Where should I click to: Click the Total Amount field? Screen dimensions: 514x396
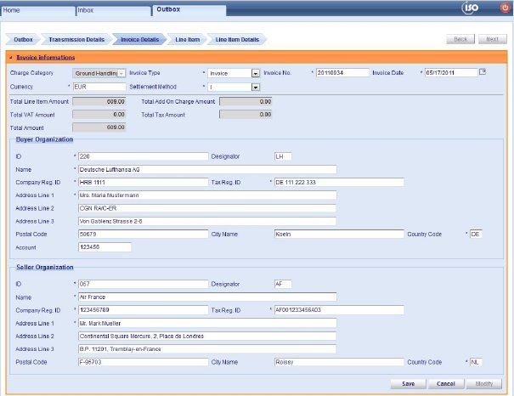99,127
